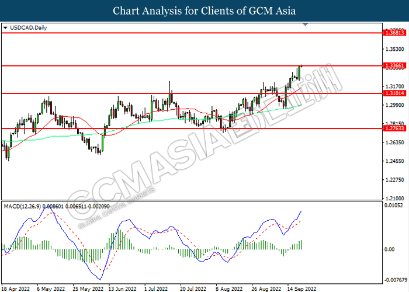409x292 pixels.
Task: Click the 1.26350 price axis value
Action: tap(395, 142)
